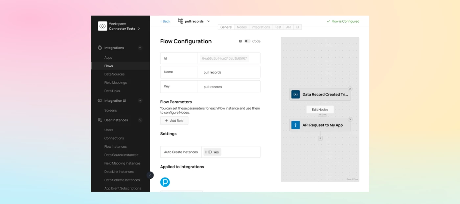Remove the Data Record Created Trigger node
The image size is (460, 204).
[x=350, y=89]
